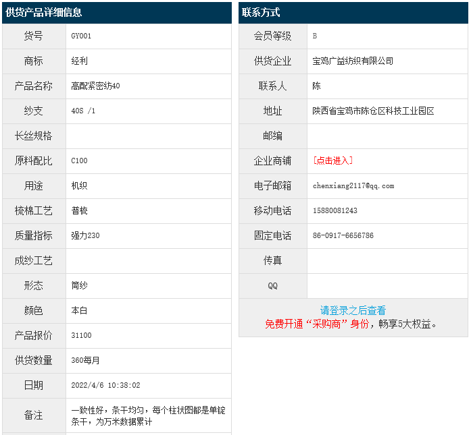The height and width of the screenshot is (435, 471).
Task: Click the 联系方式 panel header
Action: [x=261, y=12]
